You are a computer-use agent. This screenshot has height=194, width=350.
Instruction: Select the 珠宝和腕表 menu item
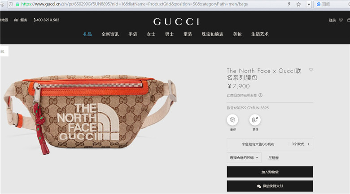(213, 34)
